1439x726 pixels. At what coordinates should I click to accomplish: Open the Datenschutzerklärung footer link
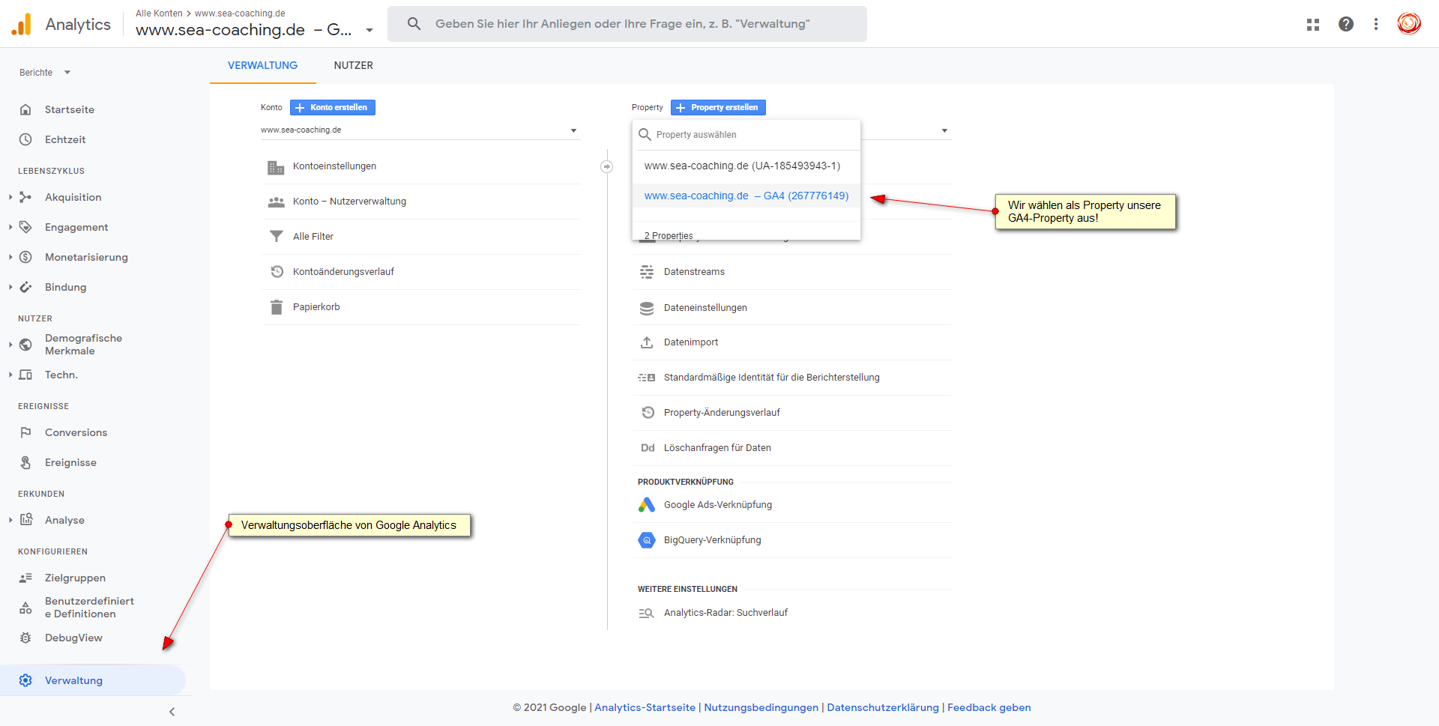pyautogui.click(x=882, y=707)
